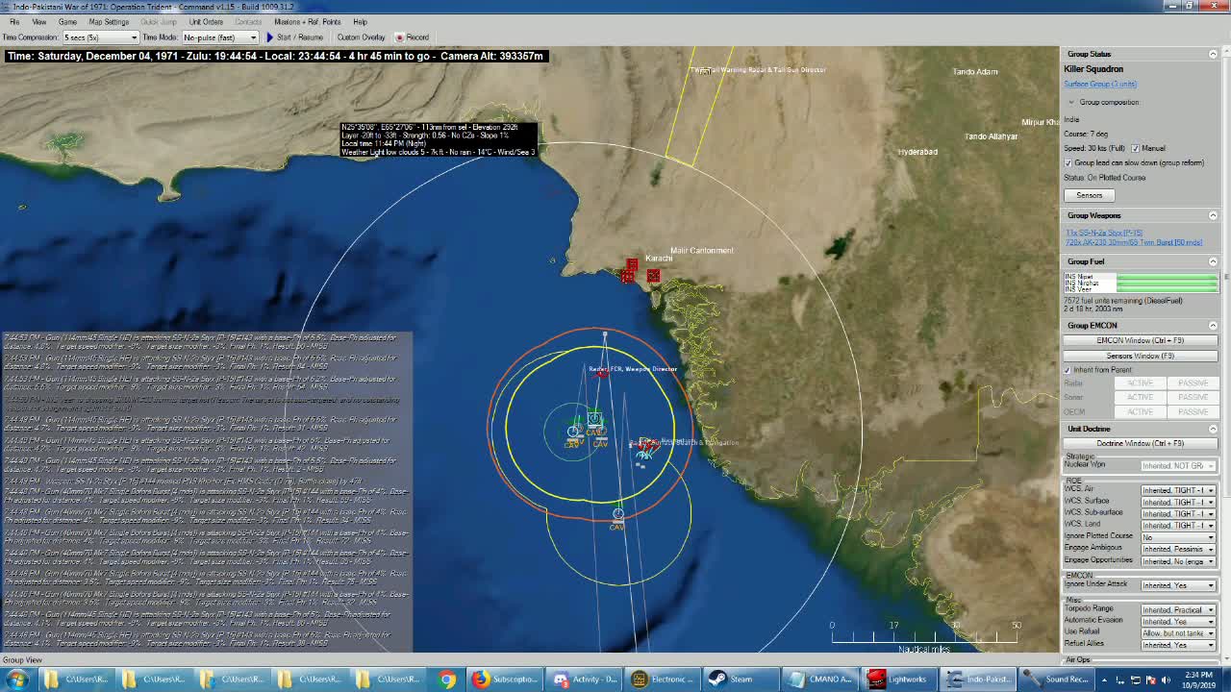Open the View menu

[x=39, y=21]
